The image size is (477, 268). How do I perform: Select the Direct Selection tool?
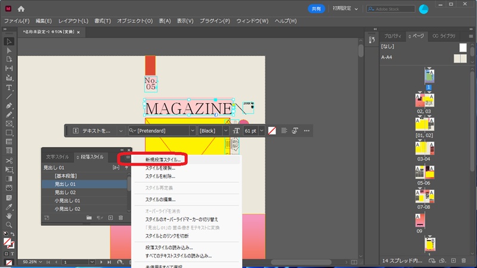(x=9, y=51)
